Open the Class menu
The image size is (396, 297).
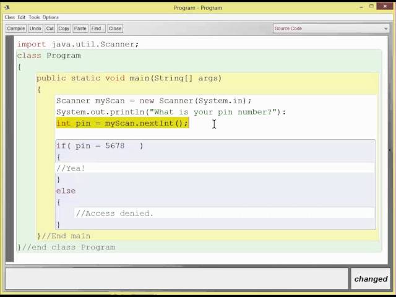pos(10,17)
